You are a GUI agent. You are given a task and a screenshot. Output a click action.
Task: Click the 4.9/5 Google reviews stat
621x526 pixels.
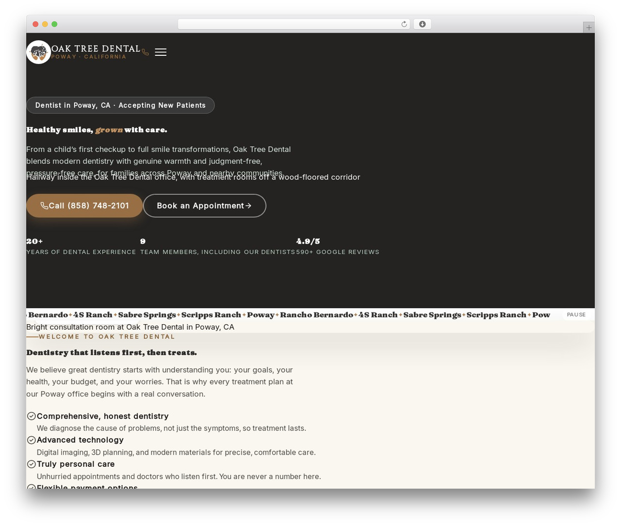pyautogui.click(x=338, y=246)
